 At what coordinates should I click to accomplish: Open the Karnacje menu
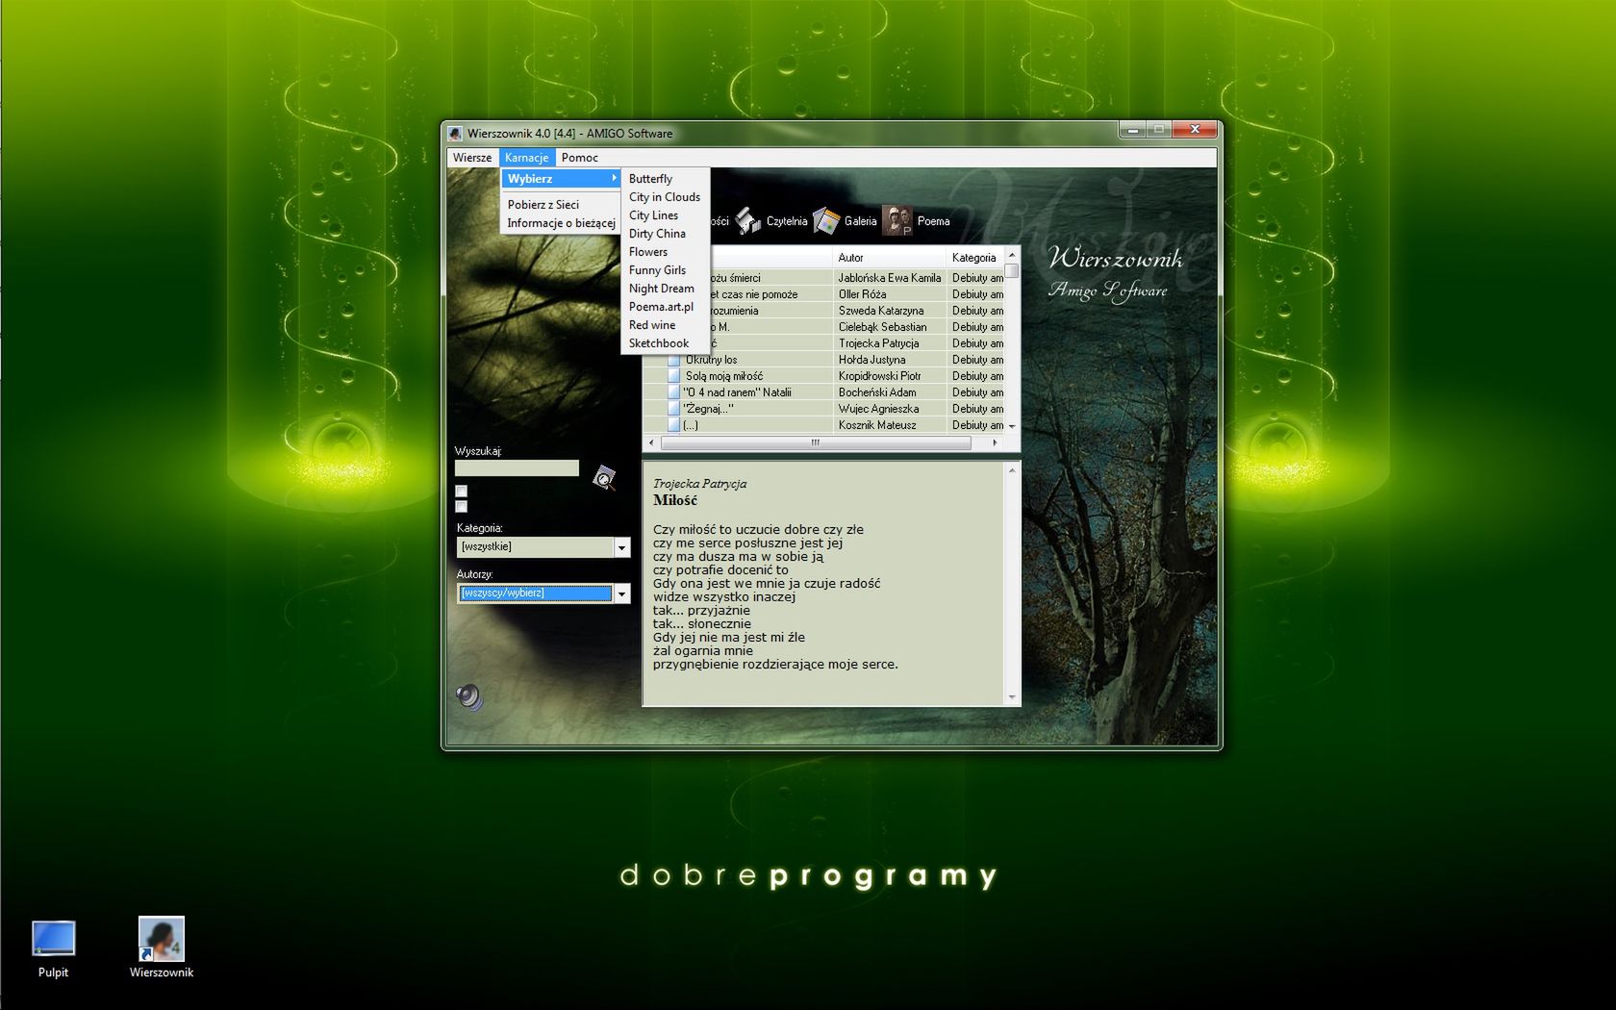(527, 158)
